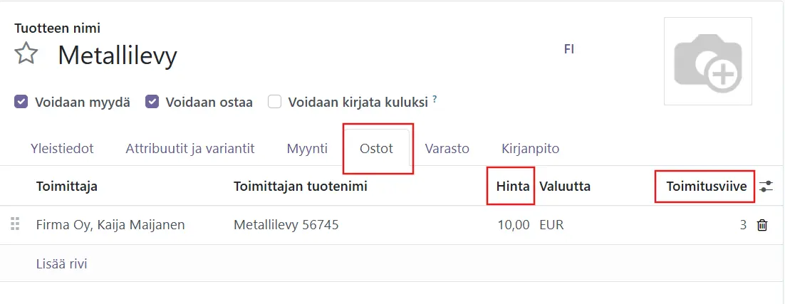Open the Varasto tab
The height and width of the screenshot is (304, 785).
447,149
